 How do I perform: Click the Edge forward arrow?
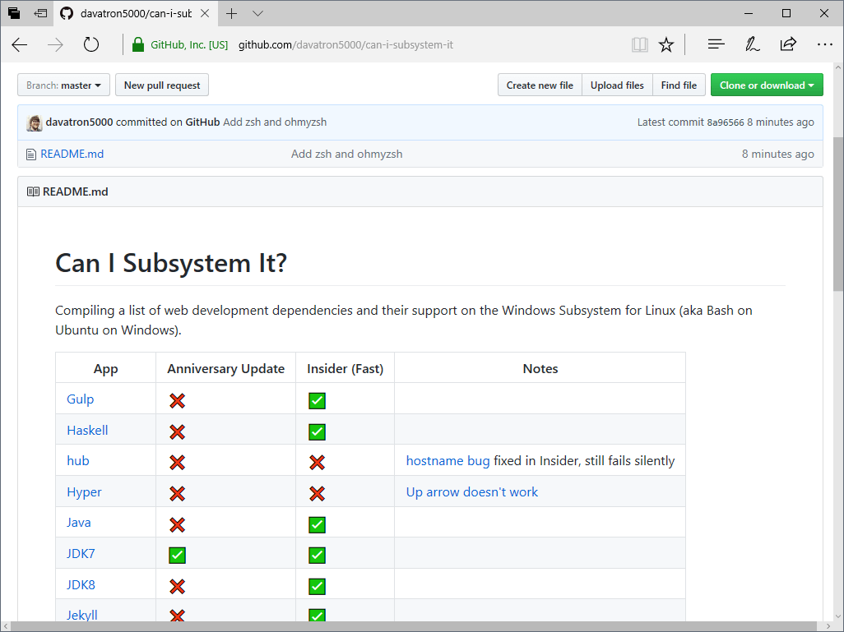pos(55,44)
